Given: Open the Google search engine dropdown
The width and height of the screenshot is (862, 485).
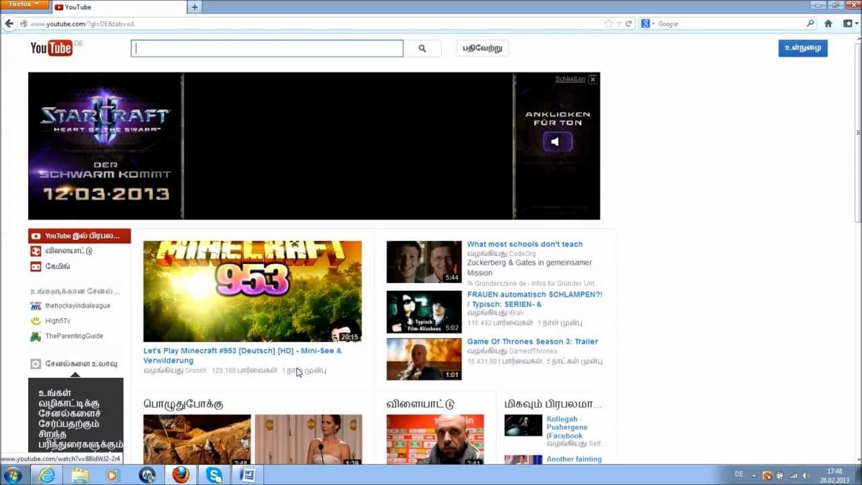Looking at the screenshot, I should (x=647, y=24).
